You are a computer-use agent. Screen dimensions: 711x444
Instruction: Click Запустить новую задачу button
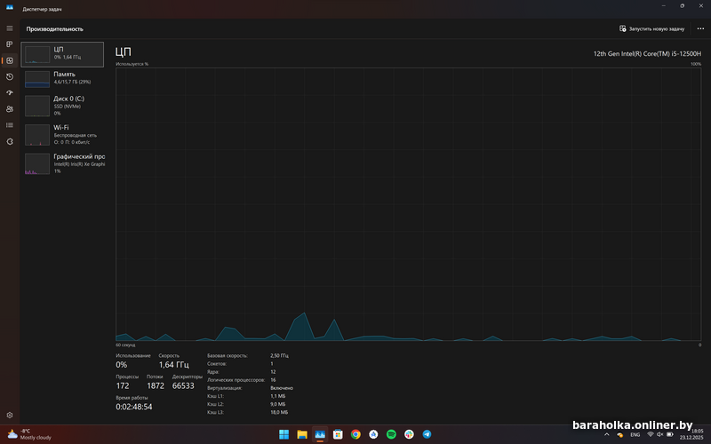click(655, 28)
